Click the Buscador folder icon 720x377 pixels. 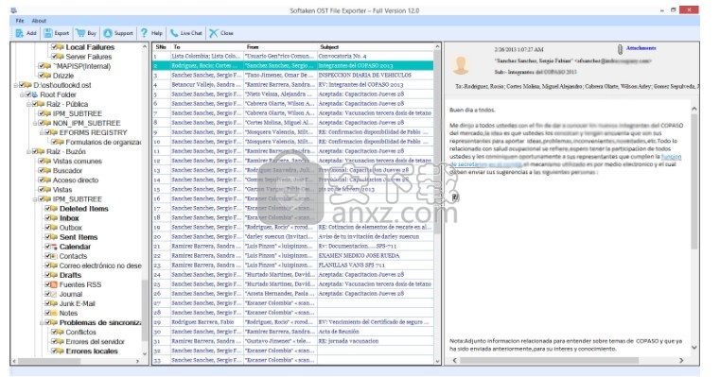click(47, 171)
